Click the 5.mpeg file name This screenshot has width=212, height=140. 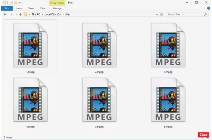pyautogui.click(x=99, y=127)
